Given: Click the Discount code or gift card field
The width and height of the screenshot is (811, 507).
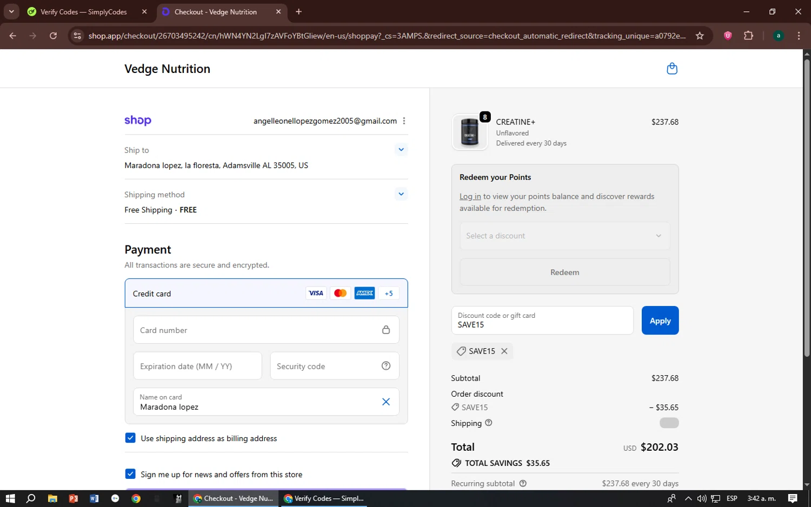Looking at the screenshot, I should coord(542,321).
